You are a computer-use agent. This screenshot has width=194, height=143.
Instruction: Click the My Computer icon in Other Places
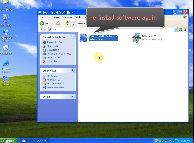[44, 76]
